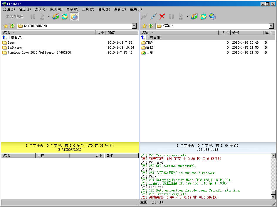The image size is (277, 207).
Task: Open the local path E:\TDDOWNLOAD dropdown
Action: [134, 26]
